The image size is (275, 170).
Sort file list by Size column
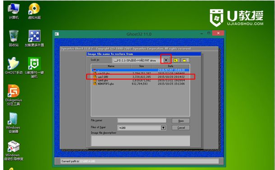point(142,66)
